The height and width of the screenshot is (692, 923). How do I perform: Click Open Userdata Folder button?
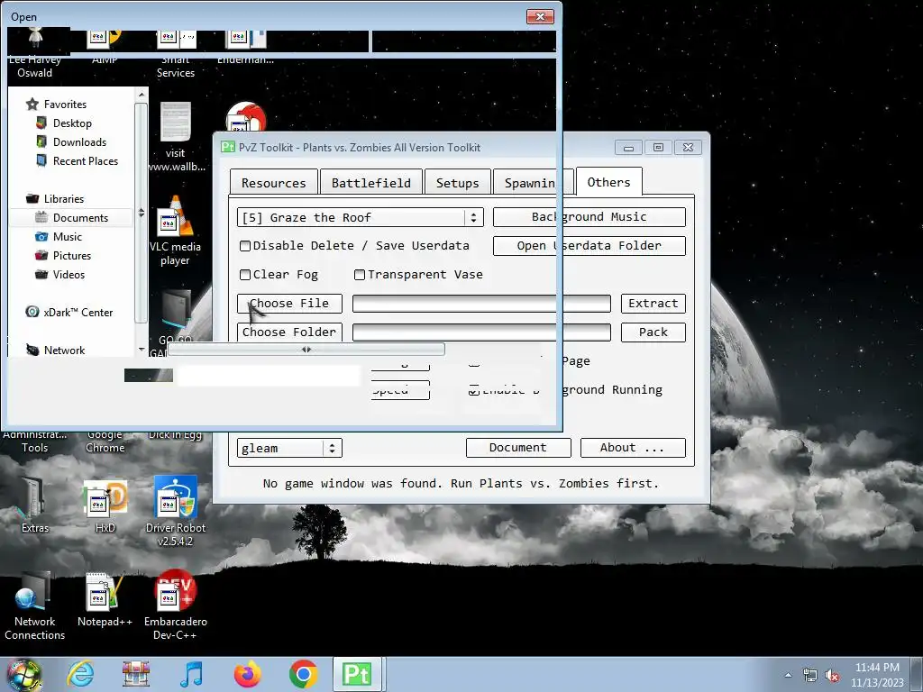point(589,245)
